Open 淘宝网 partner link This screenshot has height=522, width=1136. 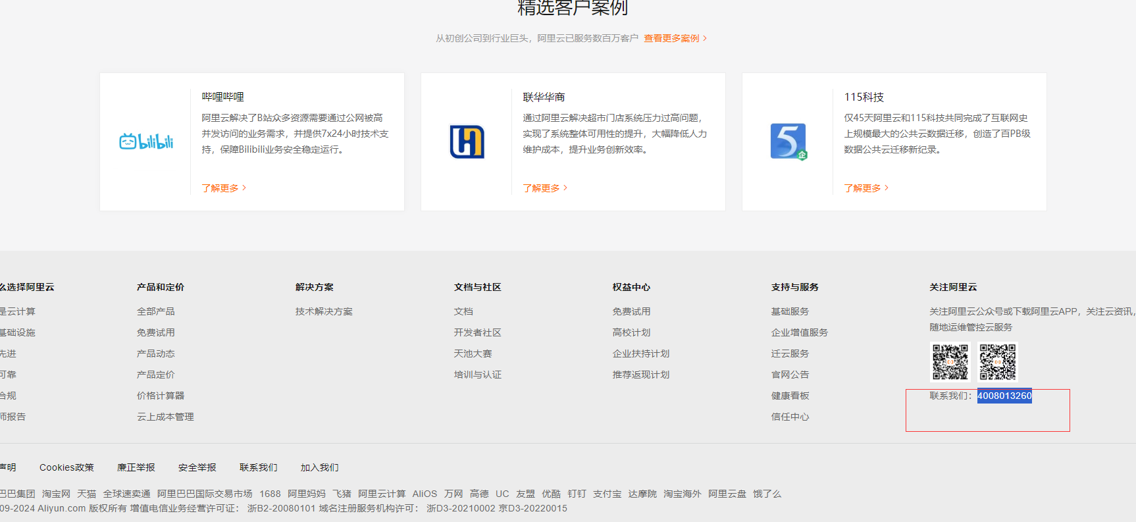tap(56, 494)
